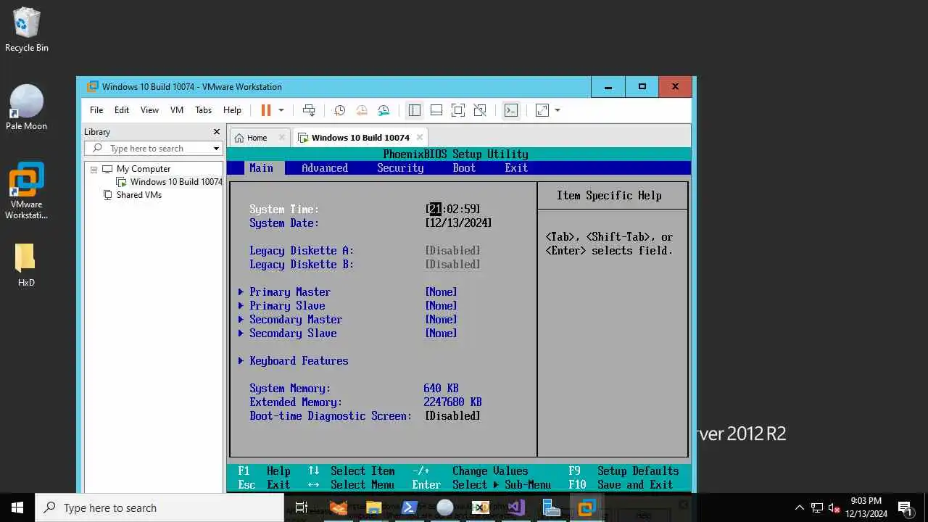Viewport: 928px width, 522px height.
Task: Open the Pale Moon desktop shortcut
Action: point(26,107)
